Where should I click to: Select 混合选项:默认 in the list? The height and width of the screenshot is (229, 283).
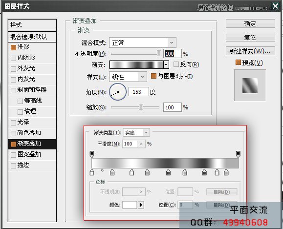coord(32,37)
